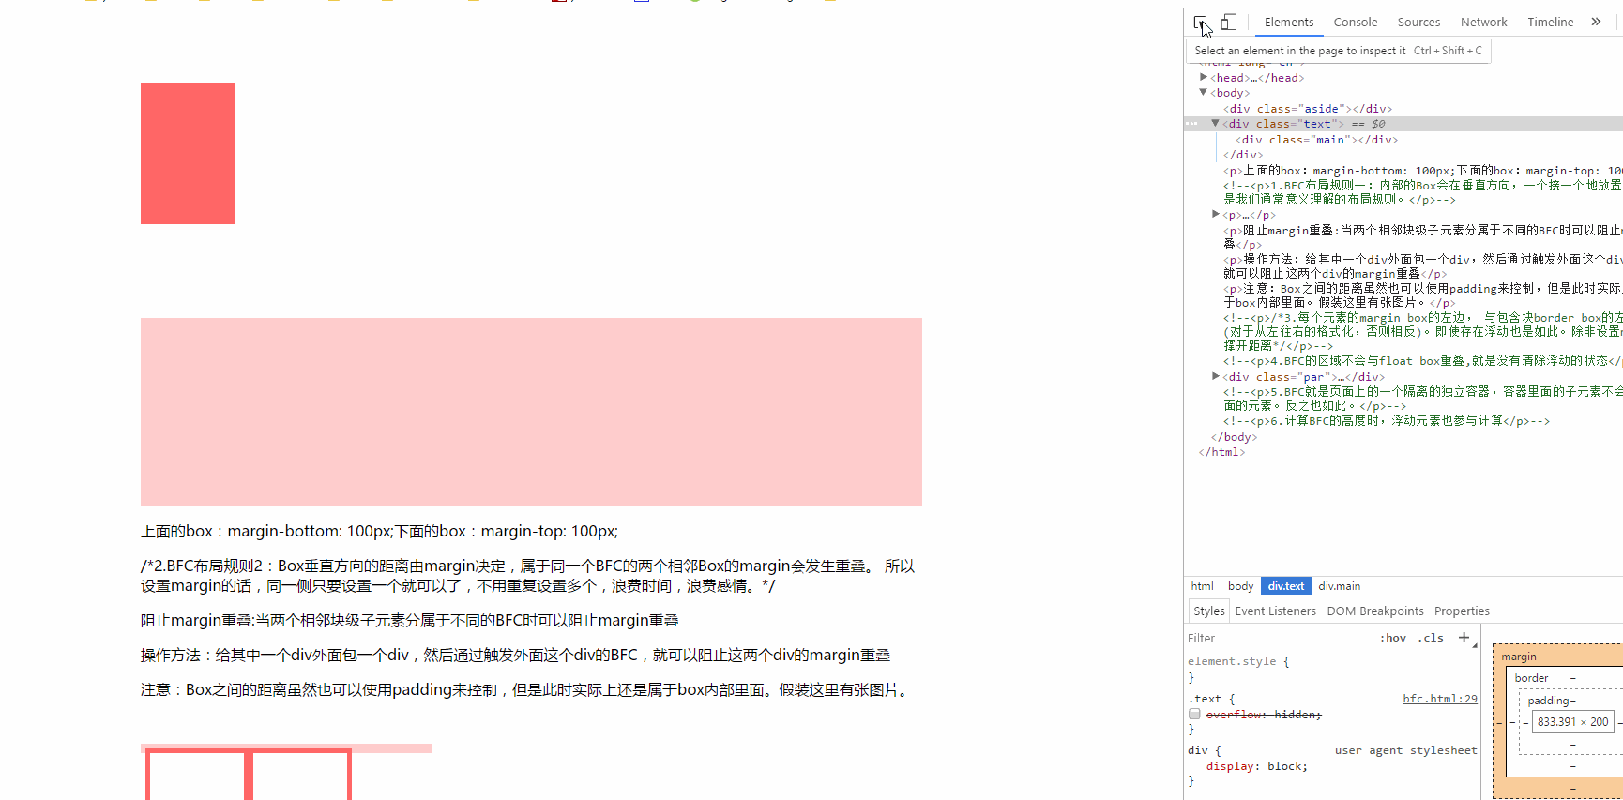
Task: Edit the display block declaration
Action: pos(1256,766)
